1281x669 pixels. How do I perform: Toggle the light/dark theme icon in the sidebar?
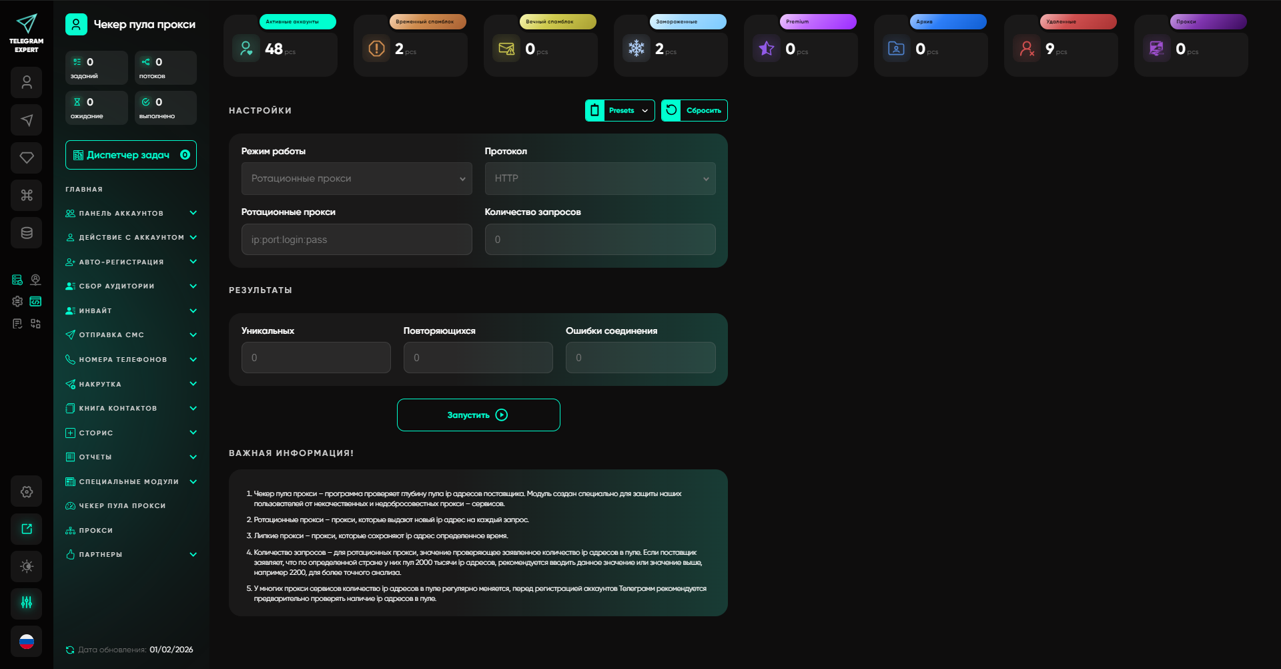coord(27,566)
